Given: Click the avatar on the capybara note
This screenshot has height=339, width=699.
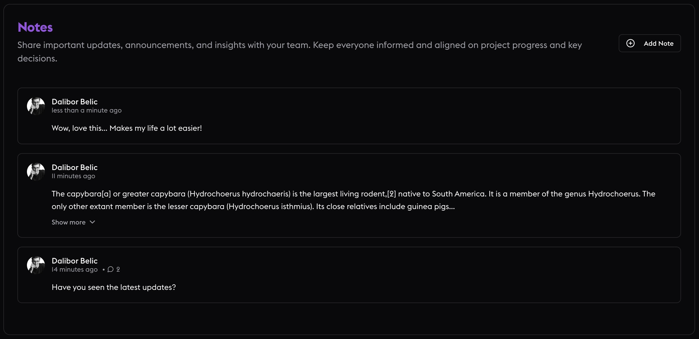Looking at the screenshot, I should pyautogui.click(x=36, y=172).
